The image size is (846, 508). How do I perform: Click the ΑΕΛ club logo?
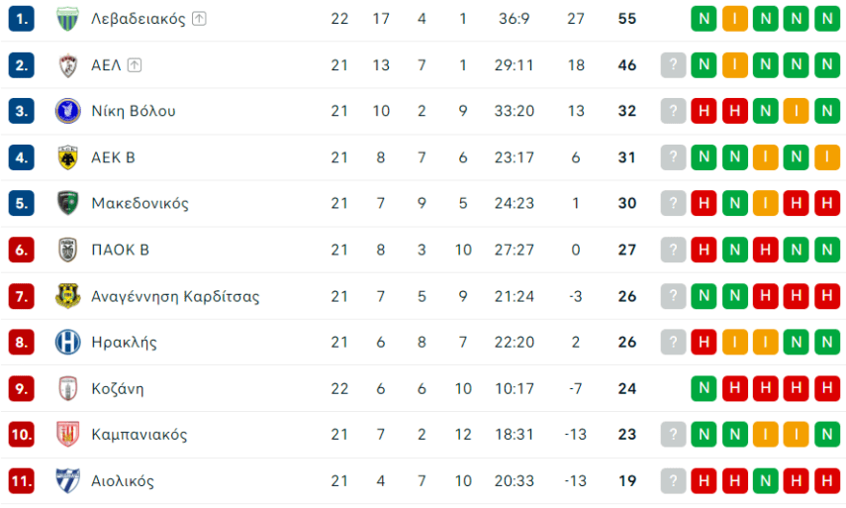pos(67,65)
